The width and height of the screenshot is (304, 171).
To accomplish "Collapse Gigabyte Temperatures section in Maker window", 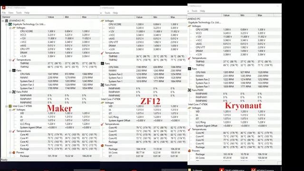I will click(x=10, y=60).
